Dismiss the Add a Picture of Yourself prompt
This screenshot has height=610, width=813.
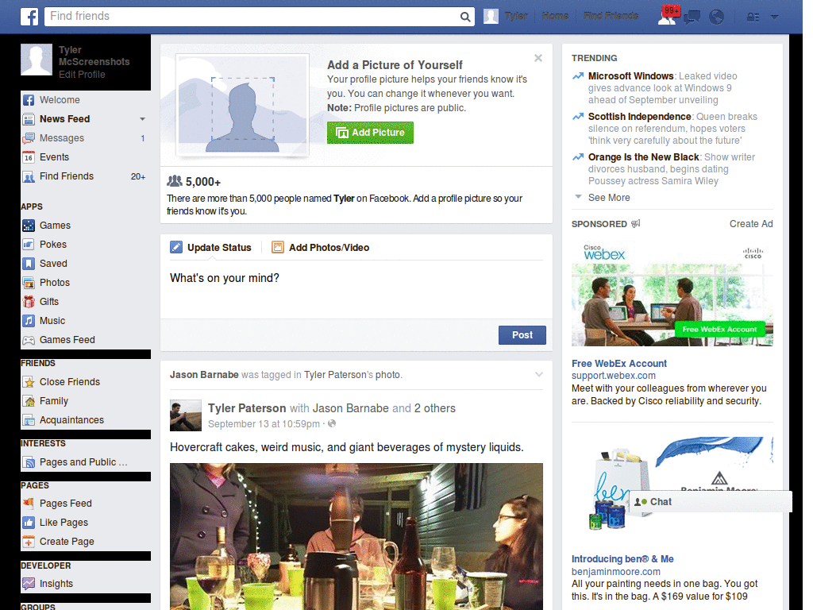coord(538,58)
